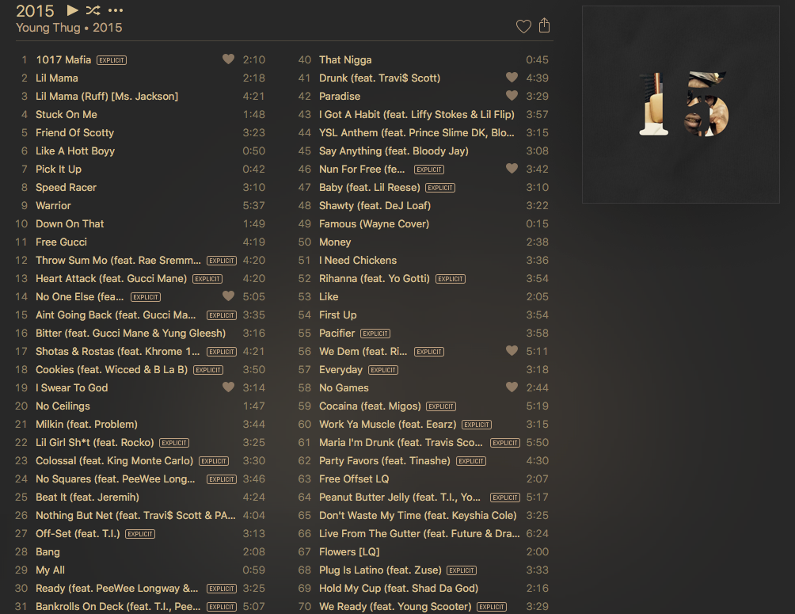Open the more options ellipsis menu
The height and width of the screenshot is (614, 795).
pos(116,10)
